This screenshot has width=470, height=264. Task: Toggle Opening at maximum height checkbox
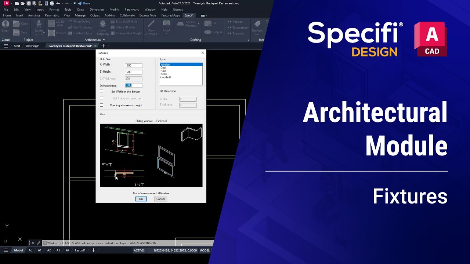pyautogui.click(x=102, y=105)
